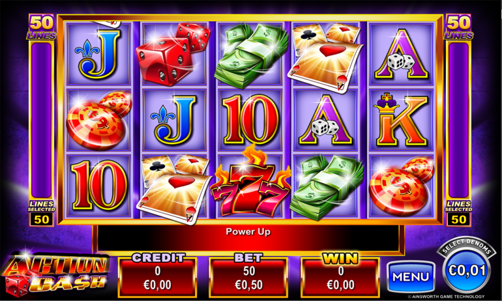Click the poker chips at bottom right
This screenshot has width=502, height=301.
pos(402,186)
